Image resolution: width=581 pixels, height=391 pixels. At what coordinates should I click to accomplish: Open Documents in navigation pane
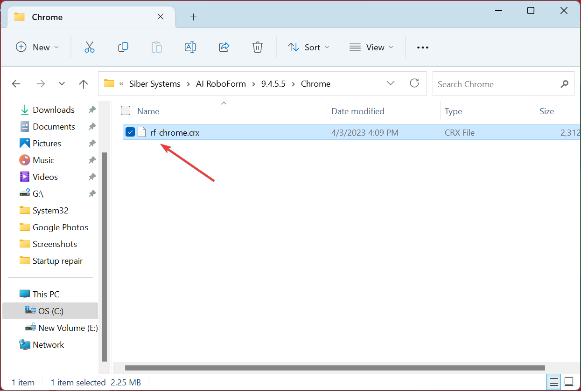coord(54,127)
